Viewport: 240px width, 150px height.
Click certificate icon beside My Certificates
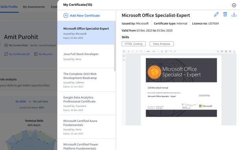click(6, 54)
